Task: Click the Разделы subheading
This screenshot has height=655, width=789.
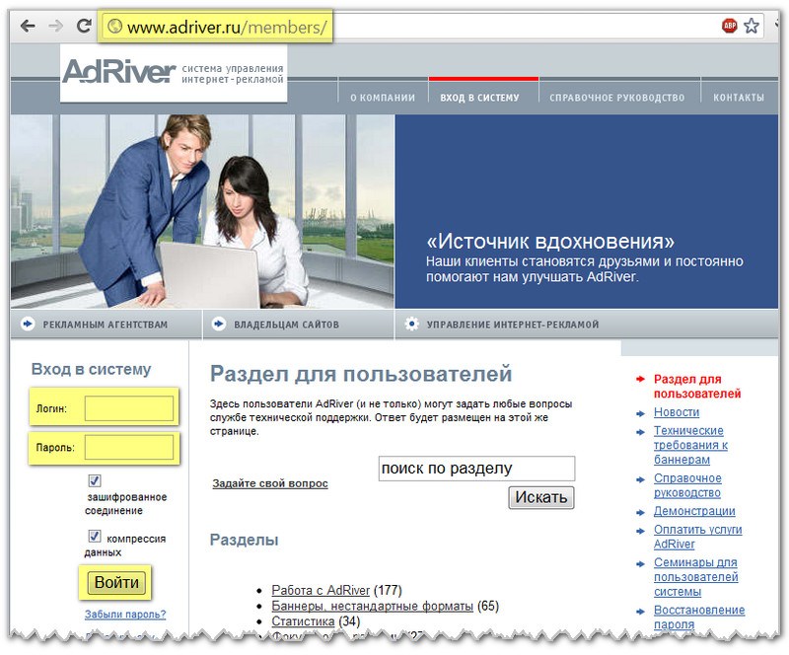Action: 244,540
